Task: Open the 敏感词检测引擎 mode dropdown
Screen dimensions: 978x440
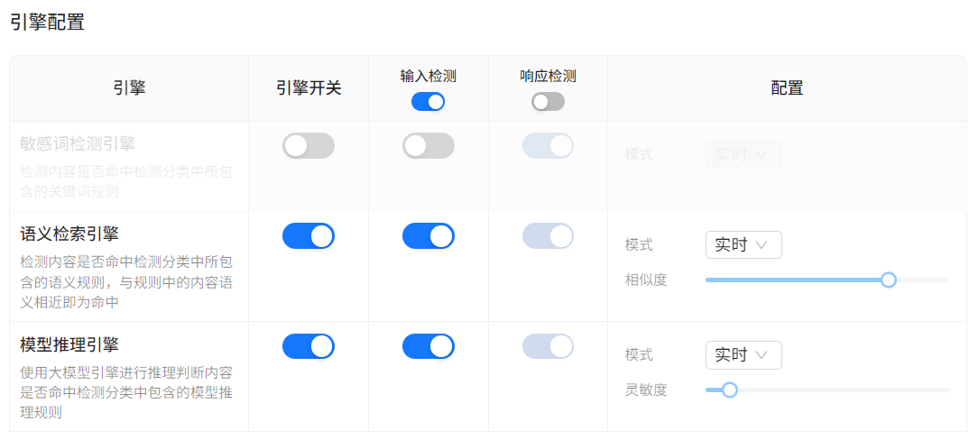Action: point(743,155)
